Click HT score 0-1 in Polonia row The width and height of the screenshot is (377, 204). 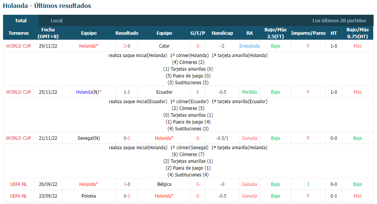[x=334, y=196]
